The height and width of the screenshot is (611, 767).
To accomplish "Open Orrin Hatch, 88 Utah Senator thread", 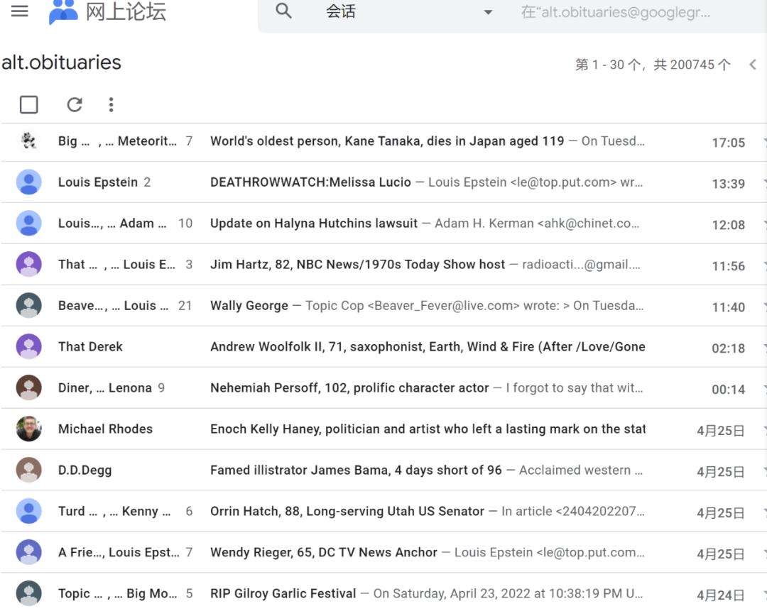I will pos(347,511).
